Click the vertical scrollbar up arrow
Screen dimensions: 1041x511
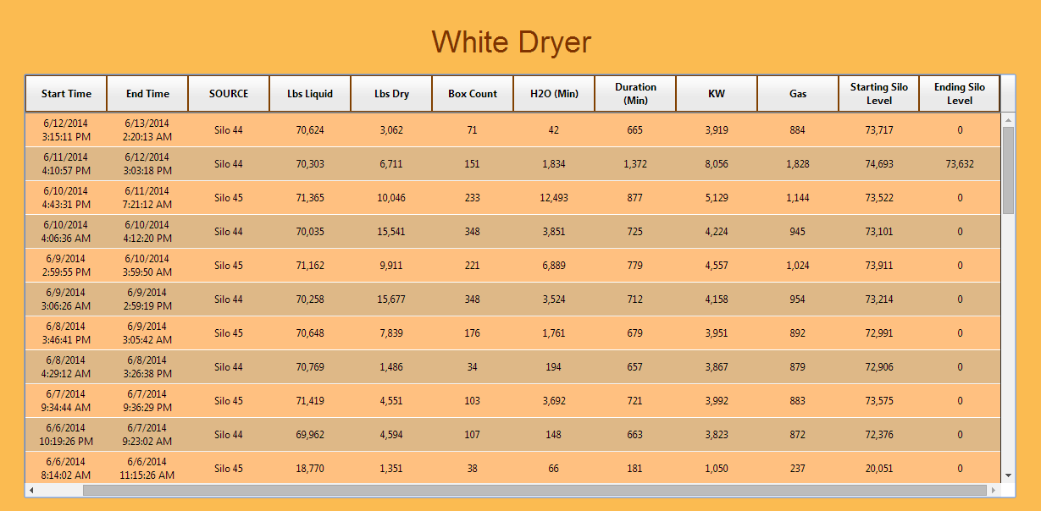pos(1008,120)
